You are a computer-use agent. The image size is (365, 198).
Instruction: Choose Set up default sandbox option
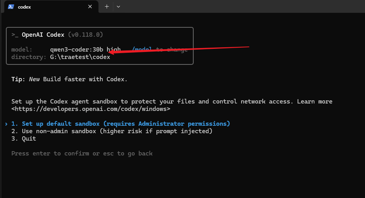click(121, 124)
